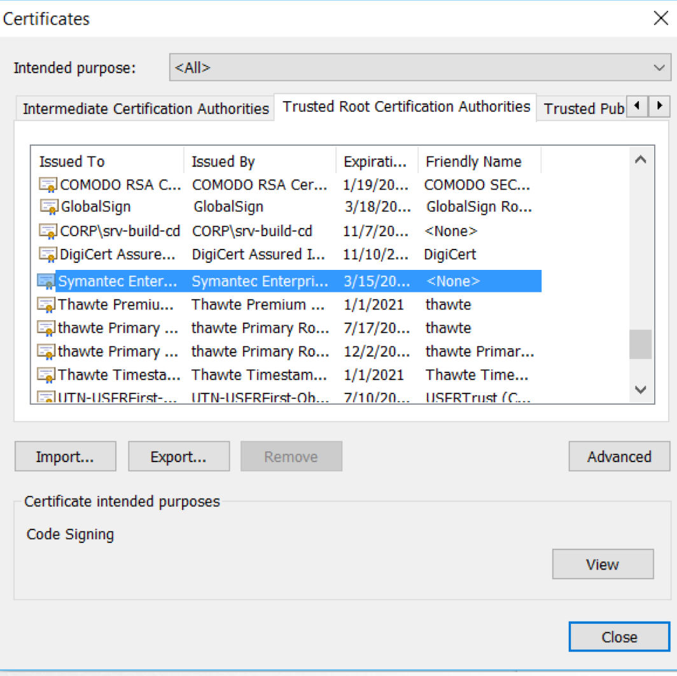Click the 'thawte Primar...' friendly name cell
Image resolution: width=677 pixels, height=676 pixels.
tap(480, 351)
